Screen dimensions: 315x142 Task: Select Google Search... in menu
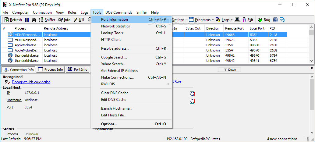click(x=131, y=57)
